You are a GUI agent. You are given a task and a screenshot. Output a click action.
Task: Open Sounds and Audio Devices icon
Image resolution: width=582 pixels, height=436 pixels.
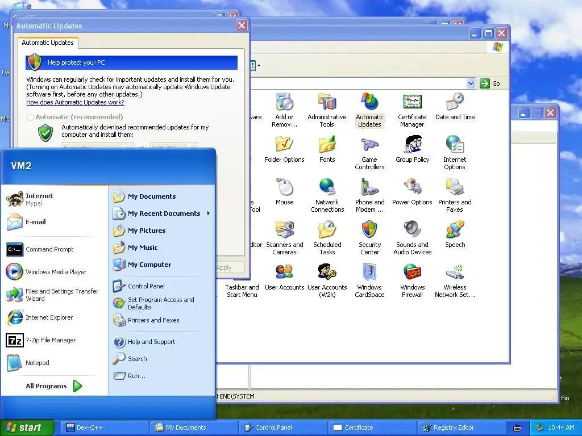(x=412, y=238)
